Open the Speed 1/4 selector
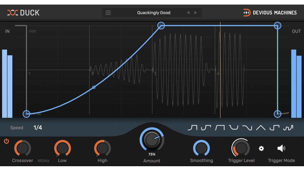The image size is (304, 171). tap(37, 128)
